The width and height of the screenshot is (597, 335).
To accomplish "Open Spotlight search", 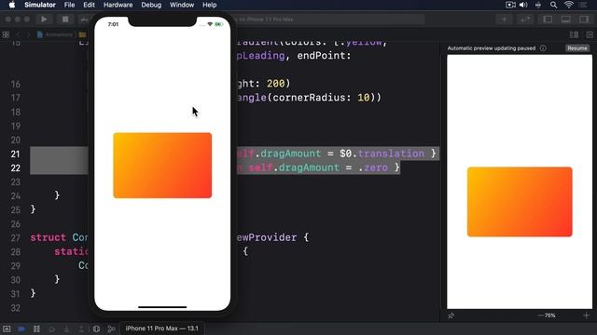I will pos(553,5).
